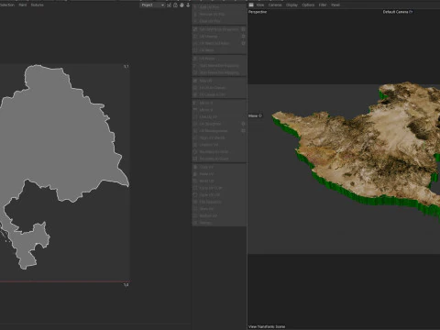The image size is (440, 330).
Task: Open options icon beside UV Rectangularize
Action: coord(243,131)
